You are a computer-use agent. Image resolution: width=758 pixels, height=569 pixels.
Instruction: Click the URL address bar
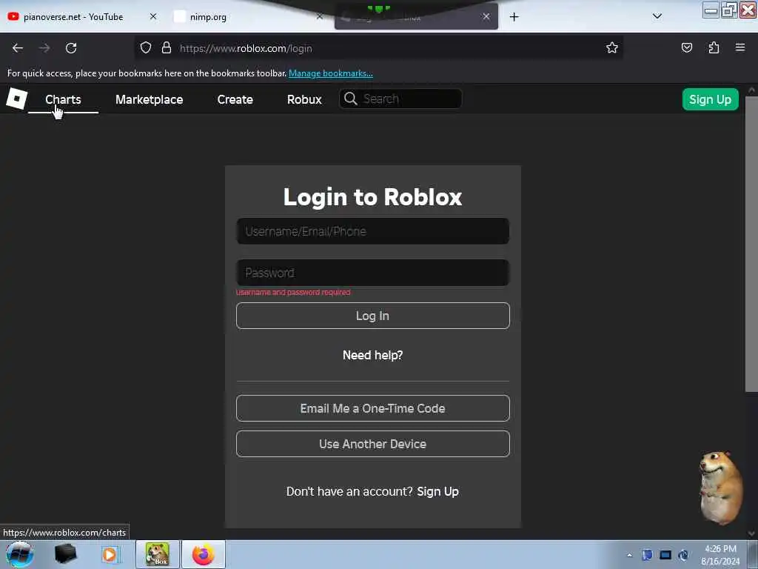[x=377, y=48]
